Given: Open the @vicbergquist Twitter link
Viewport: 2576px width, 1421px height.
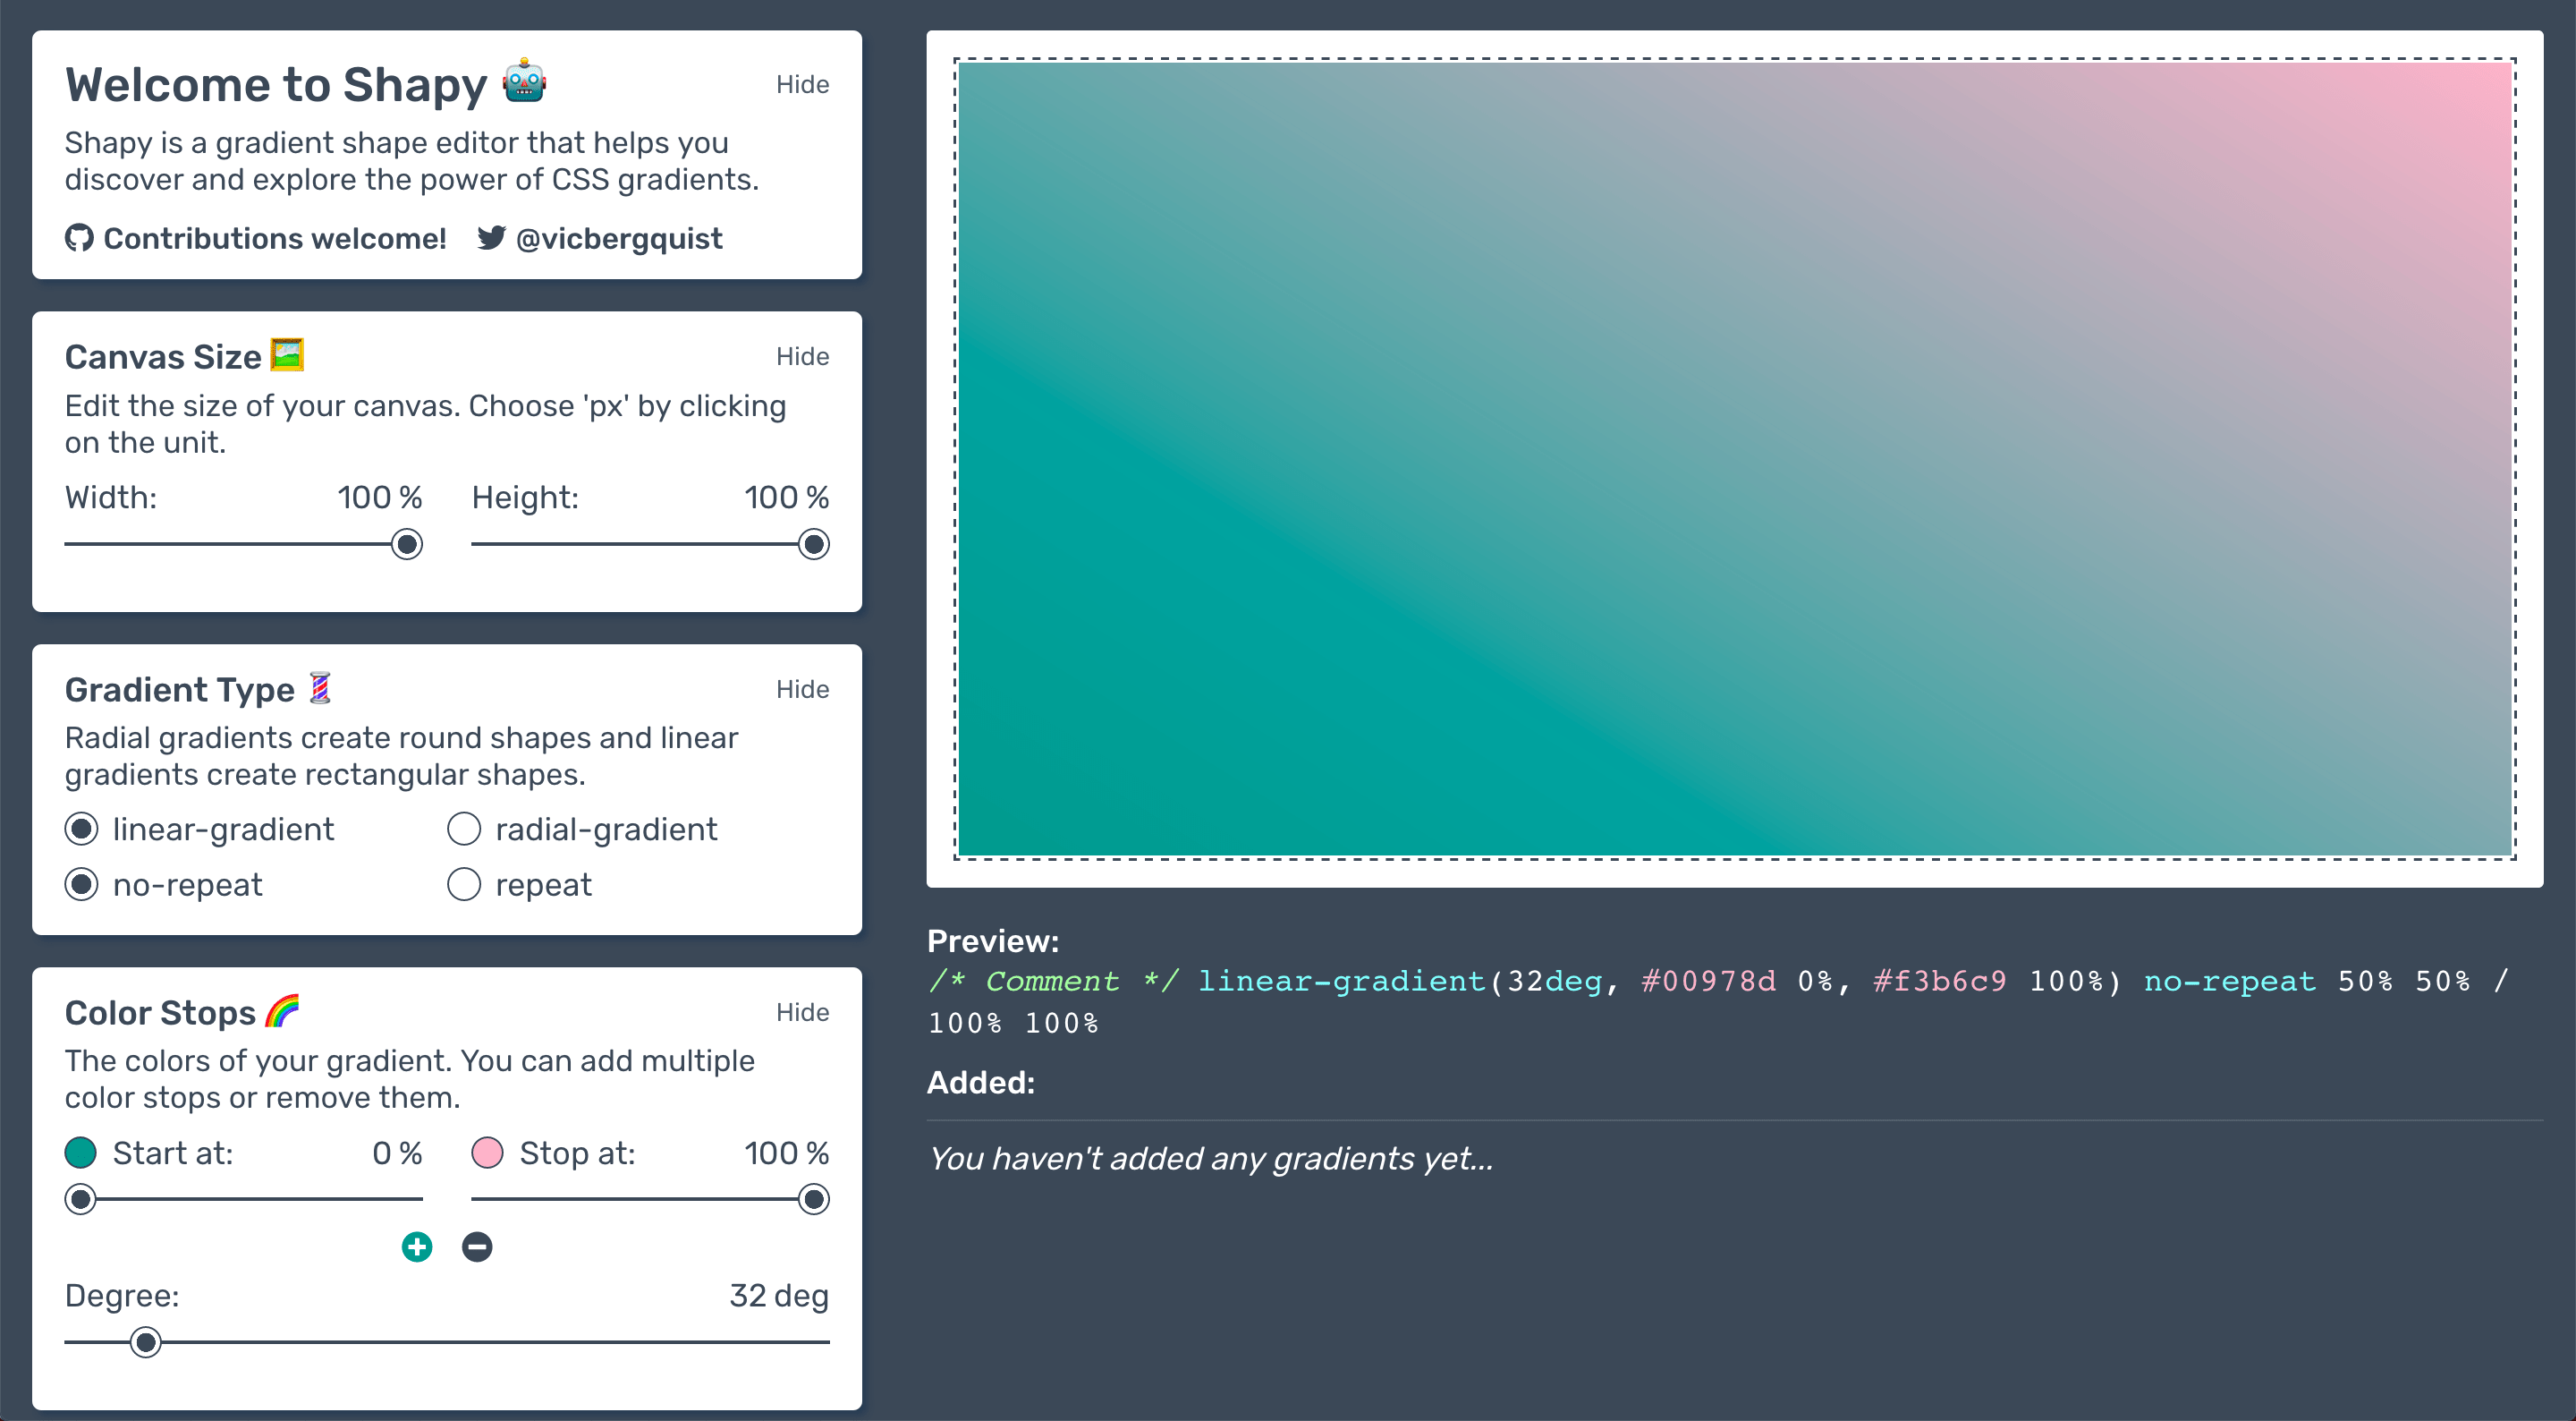Looking at the screenshot, I should (619, 238).
